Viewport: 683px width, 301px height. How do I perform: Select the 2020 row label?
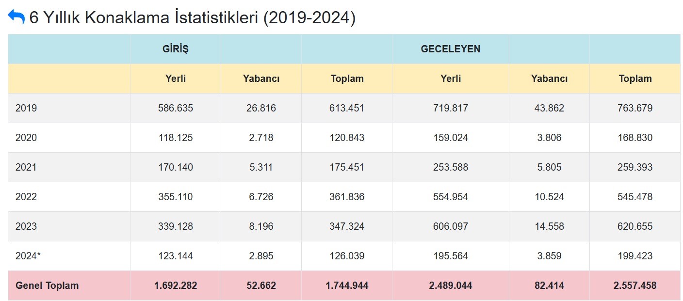tap(25, 137)
